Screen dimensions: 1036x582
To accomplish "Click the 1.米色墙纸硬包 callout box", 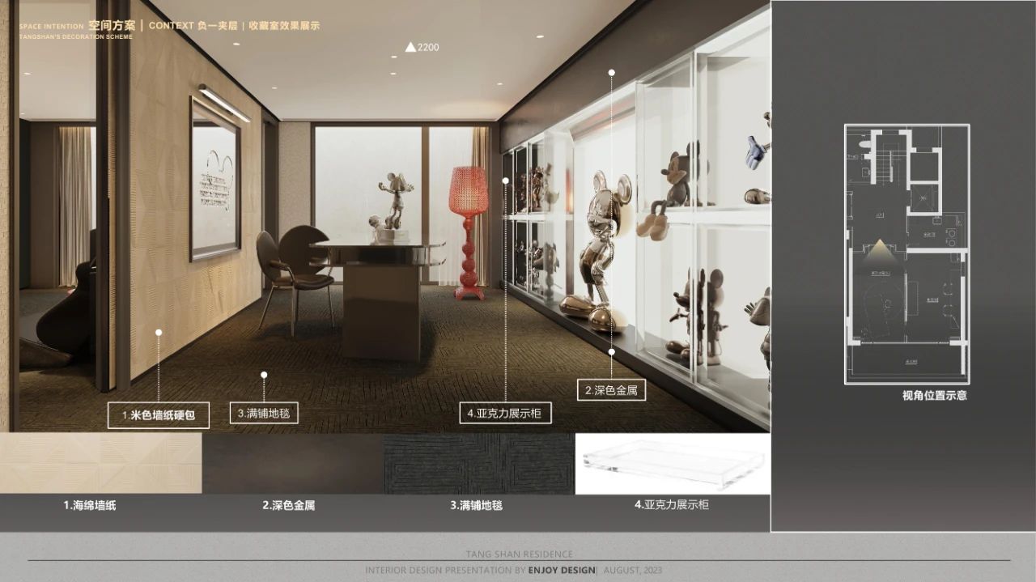I will (x=159, y=415).
